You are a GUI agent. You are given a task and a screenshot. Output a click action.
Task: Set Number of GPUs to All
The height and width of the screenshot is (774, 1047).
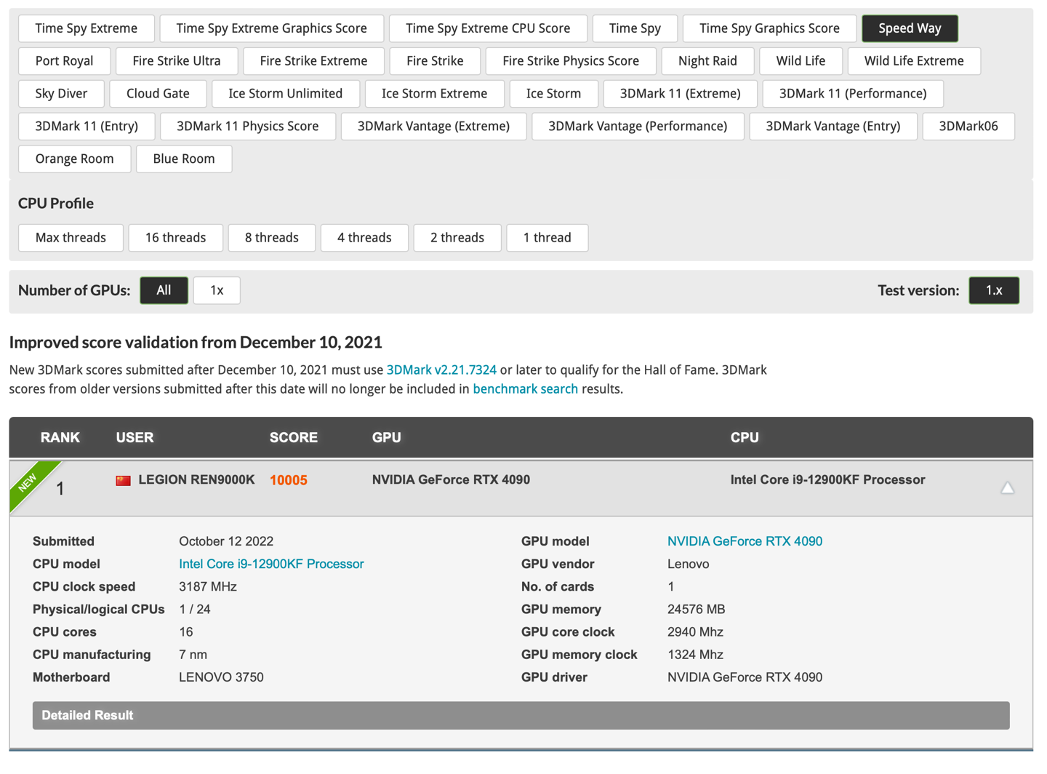[x=164, y=290]
